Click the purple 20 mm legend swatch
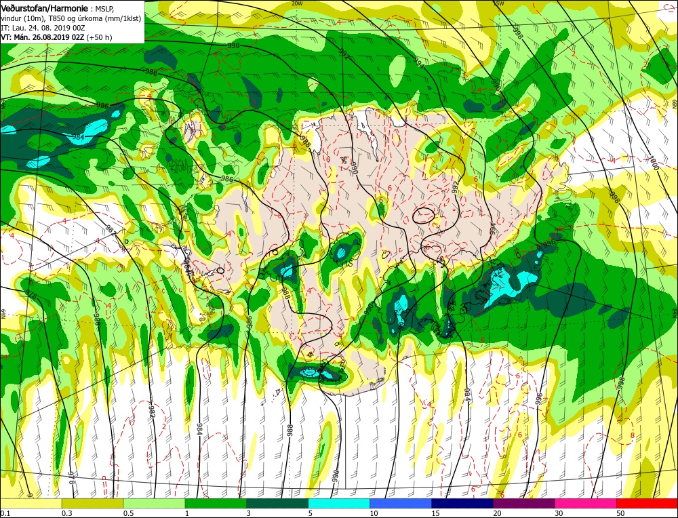 tap(524, 503)
